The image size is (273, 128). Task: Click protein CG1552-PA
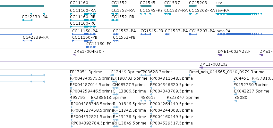click(115, 34)
